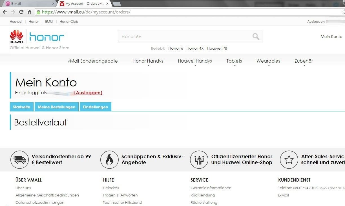Click the Huawei top bar link
The width and height of the screenshot is (345, 206).
[x=16, y=22]
